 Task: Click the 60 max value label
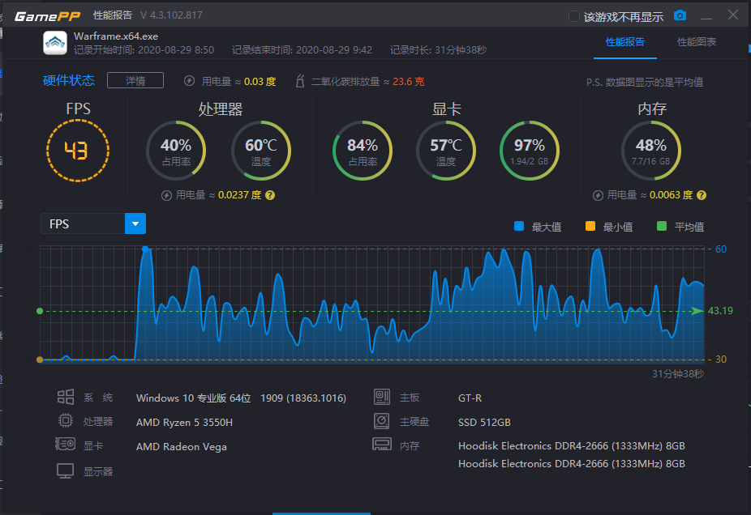coord(721,249)
